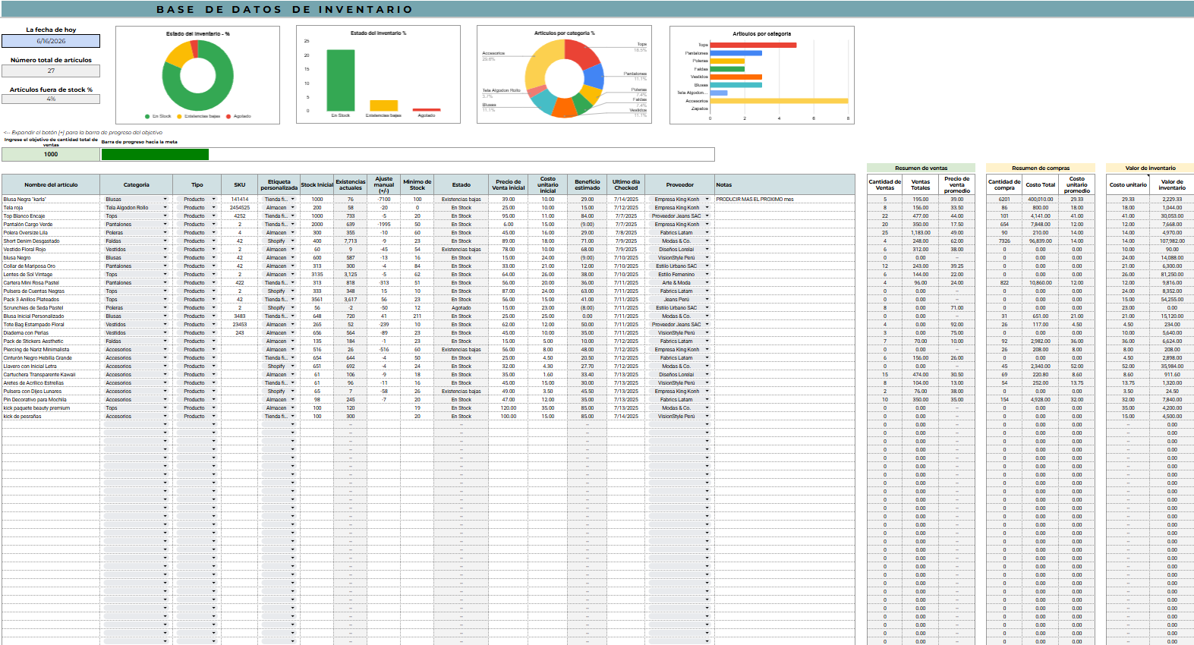Select the Mínimo de Stock column header
Image resolution: width=1194 pixels, height=645 pixels.
[417, 184]
